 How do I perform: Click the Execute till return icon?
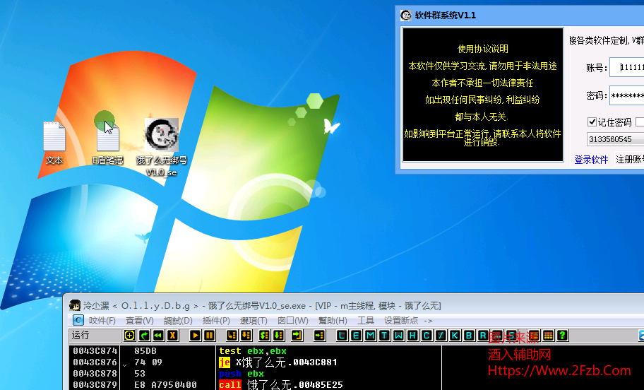coord(297,336)
